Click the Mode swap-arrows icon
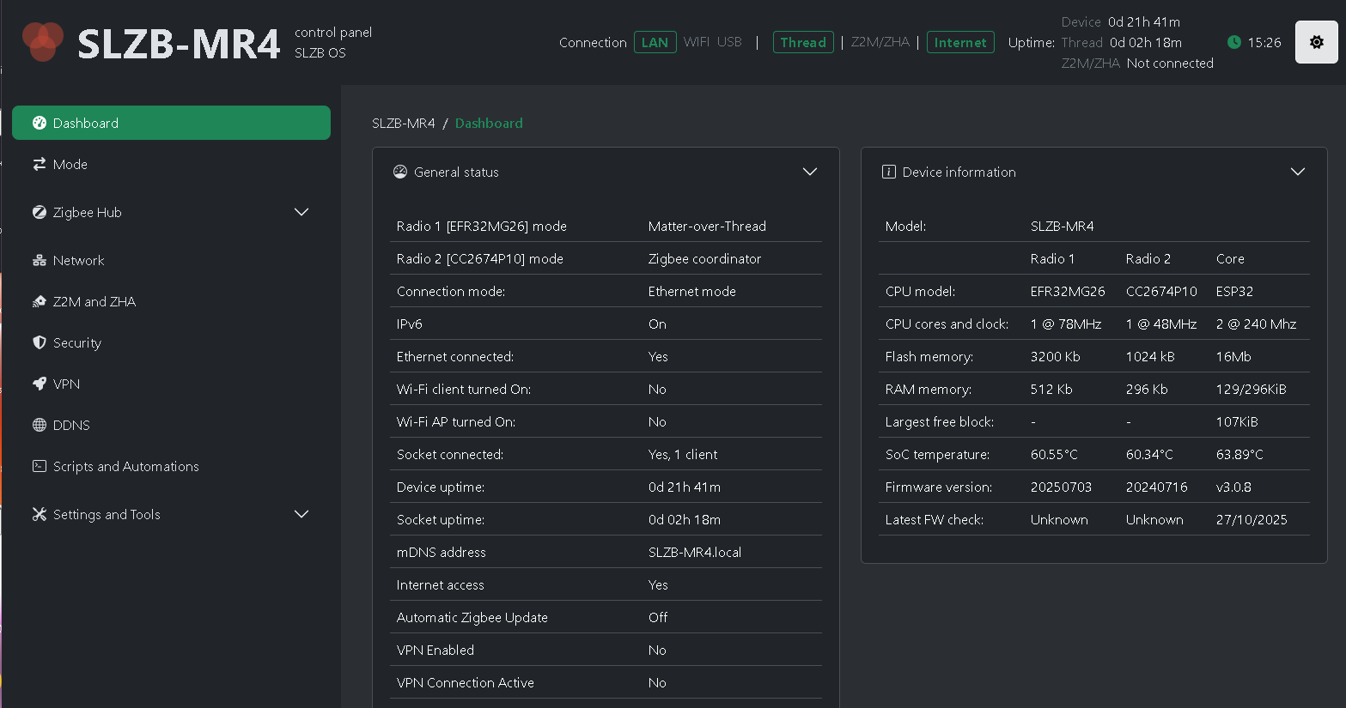 [40, 164]
